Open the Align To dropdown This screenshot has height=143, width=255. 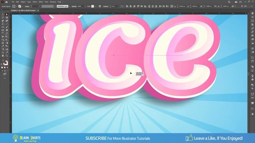coord(122,6)
